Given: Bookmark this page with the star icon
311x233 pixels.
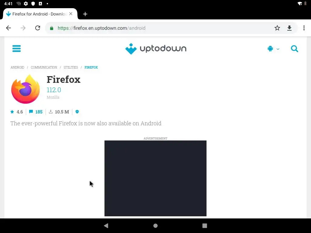Looking at the screenshot, I should (x=277, y=28).
